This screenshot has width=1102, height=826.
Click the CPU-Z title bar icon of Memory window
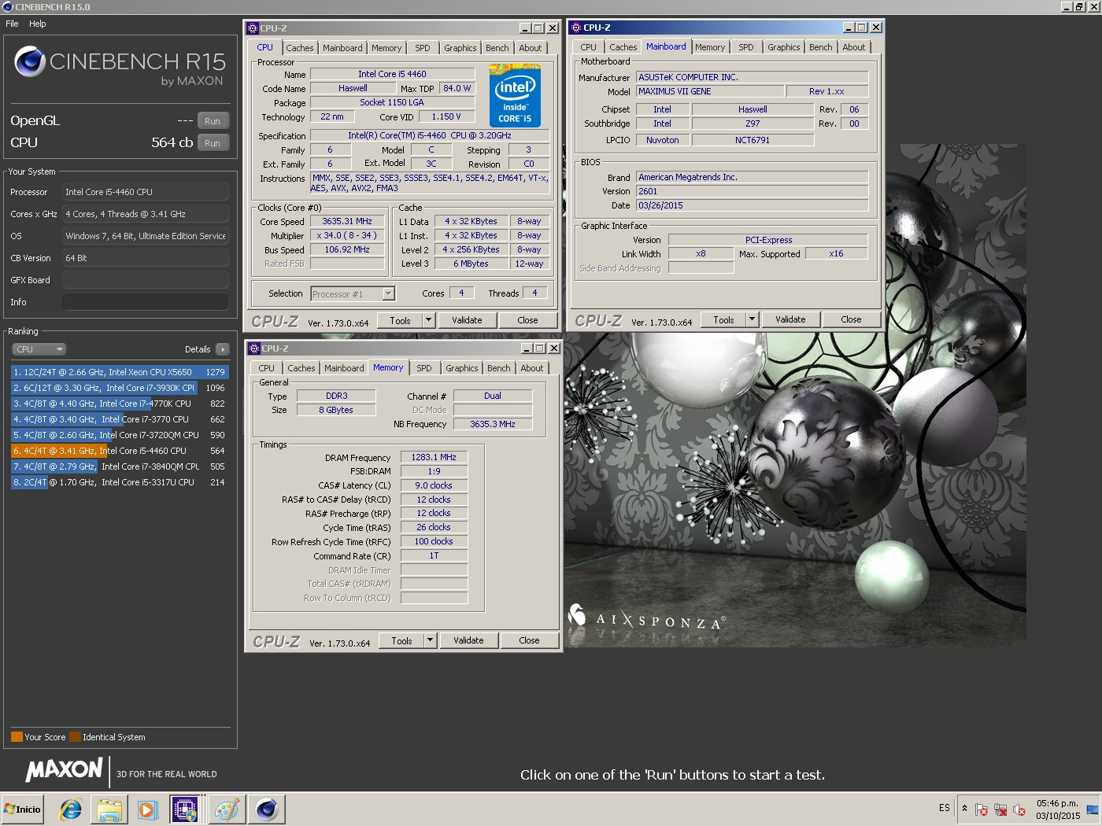click(x=254, y=348)
